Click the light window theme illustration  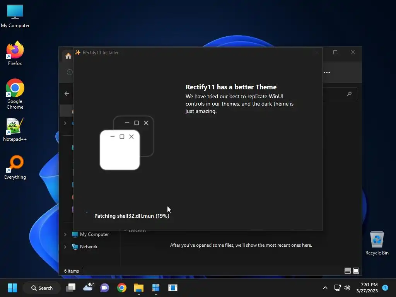coord(120,150)
